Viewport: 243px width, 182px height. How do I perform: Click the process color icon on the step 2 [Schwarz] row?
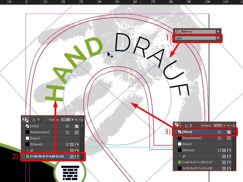(x=72, y=144)
